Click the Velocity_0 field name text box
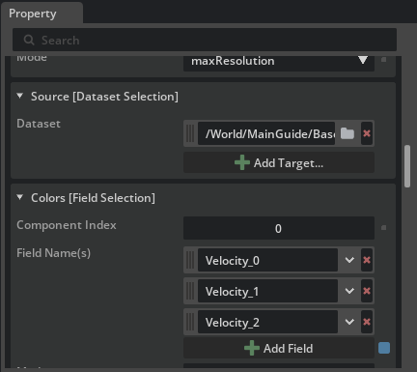Screen dimensions: 417x372 pos(267,260)
